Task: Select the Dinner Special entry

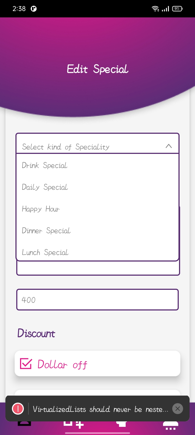Action: tap(46, 231)
